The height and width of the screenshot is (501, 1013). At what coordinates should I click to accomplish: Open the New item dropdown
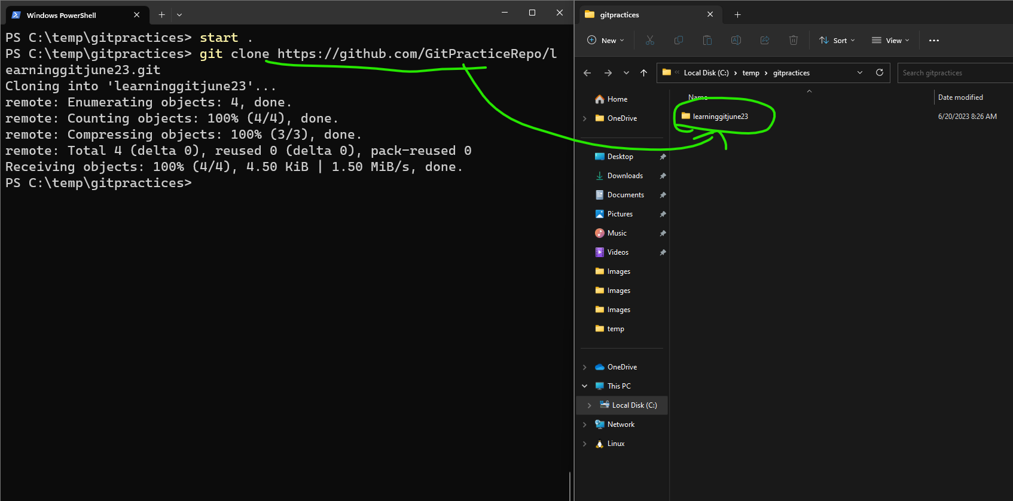(605, 40)
